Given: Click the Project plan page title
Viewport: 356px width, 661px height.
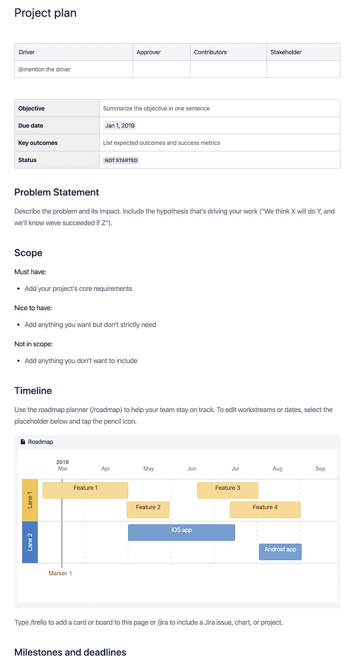Looking at the screenshot, I should tap(45, 13).
